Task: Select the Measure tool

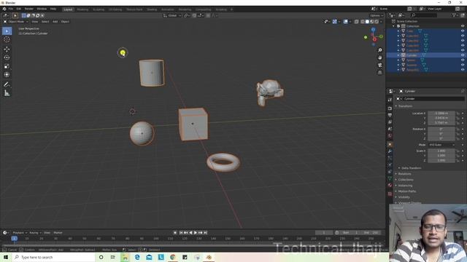Action: click(x=7, y=93)
